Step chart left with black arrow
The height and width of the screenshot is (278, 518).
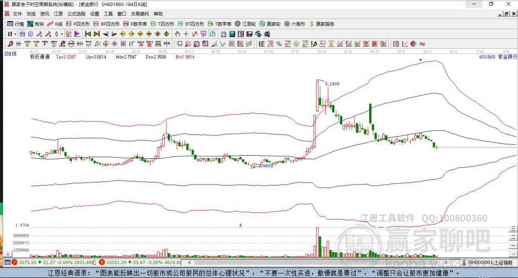click(x=105, y=34)
